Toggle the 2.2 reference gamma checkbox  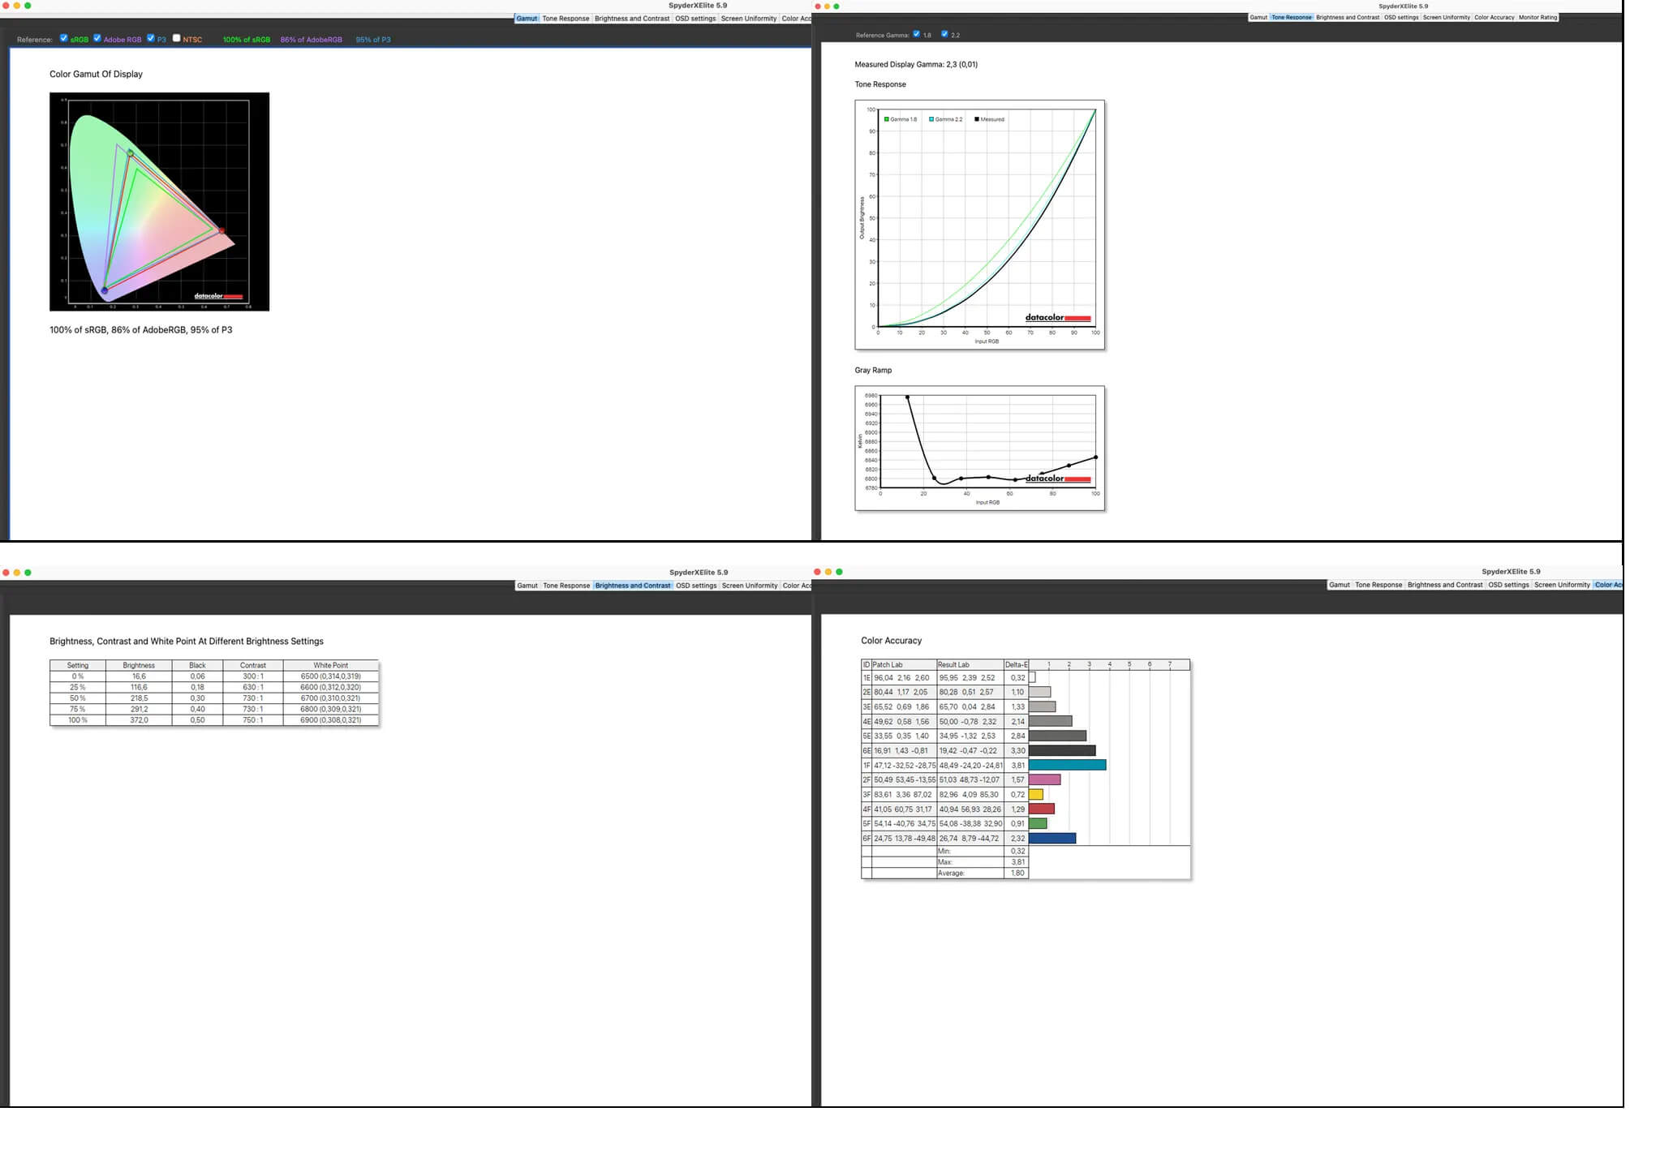(944, 34)
